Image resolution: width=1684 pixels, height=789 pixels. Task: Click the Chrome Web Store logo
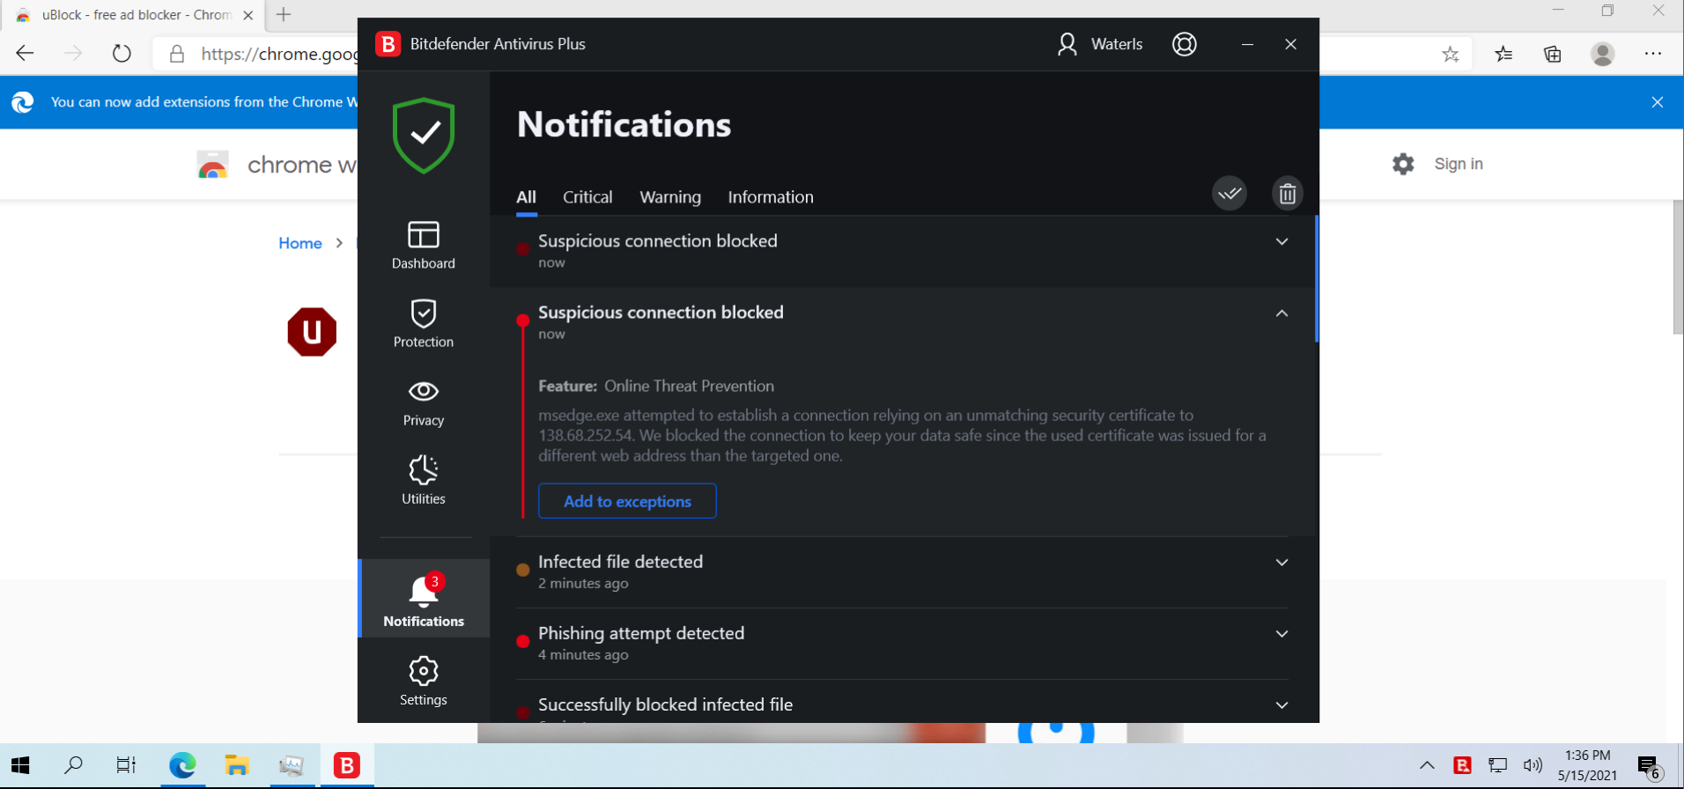point(212,165)
